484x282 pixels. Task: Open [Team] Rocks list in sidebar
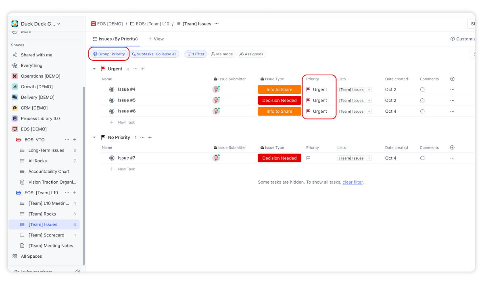[42, 214]
